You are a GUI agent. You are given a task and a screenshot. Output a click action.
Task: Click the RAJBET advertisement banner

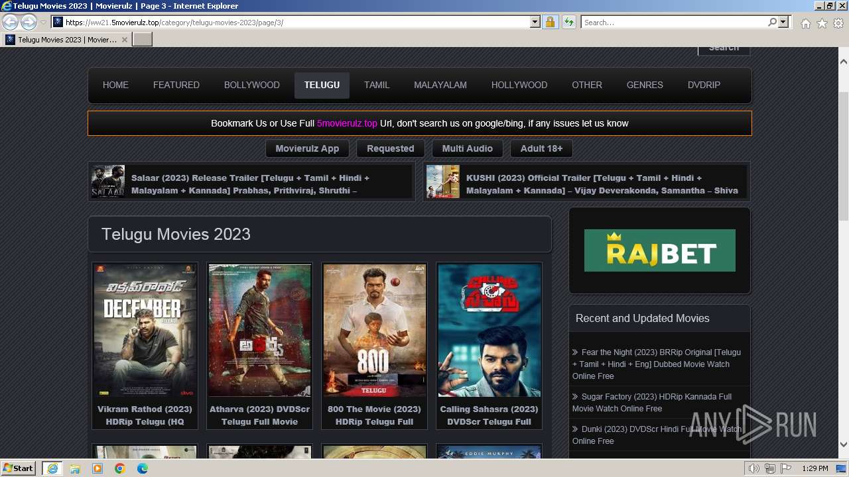660,250
